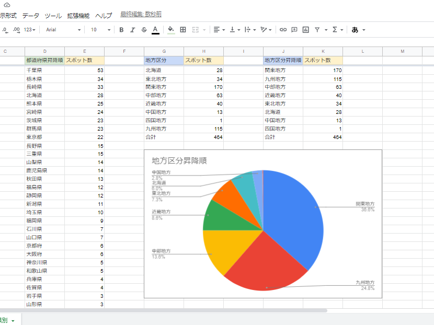The width and height of the screenshot is (434, 325).
Task: Open the text color picker
Action: click(155, 30)
